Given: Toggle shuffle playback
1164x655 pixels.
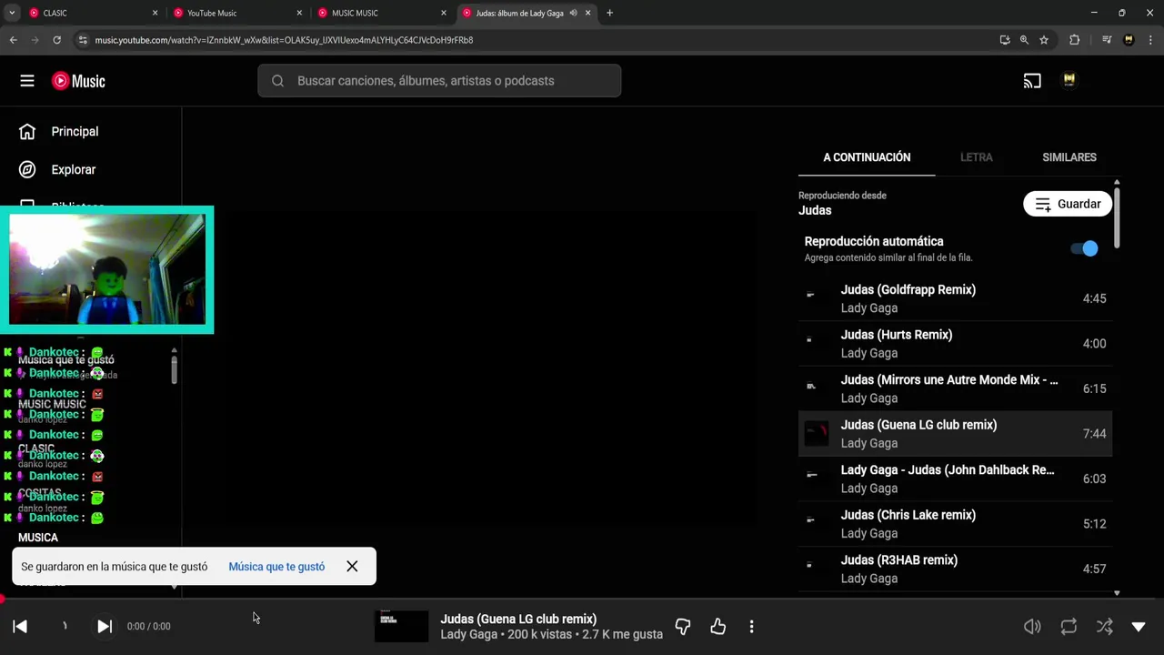Looking at the screenshot, I should (x=1104, y=626).
